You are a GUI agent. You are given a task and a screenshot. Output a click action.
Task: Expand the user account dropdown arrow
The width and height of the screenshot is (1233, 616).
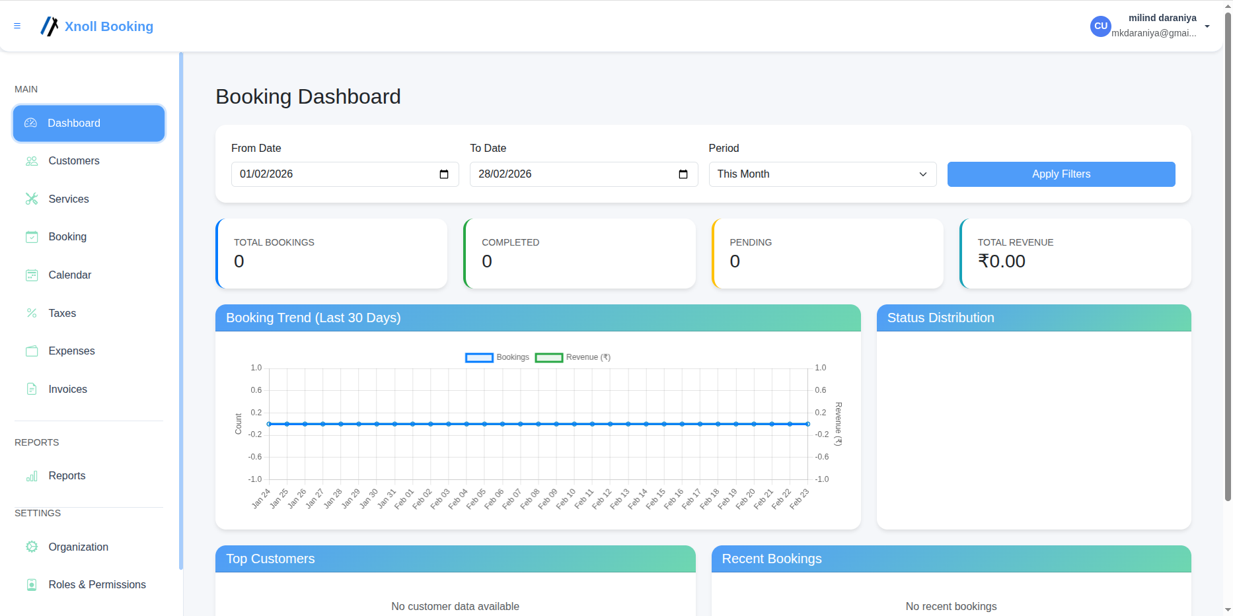point(1208,26)
